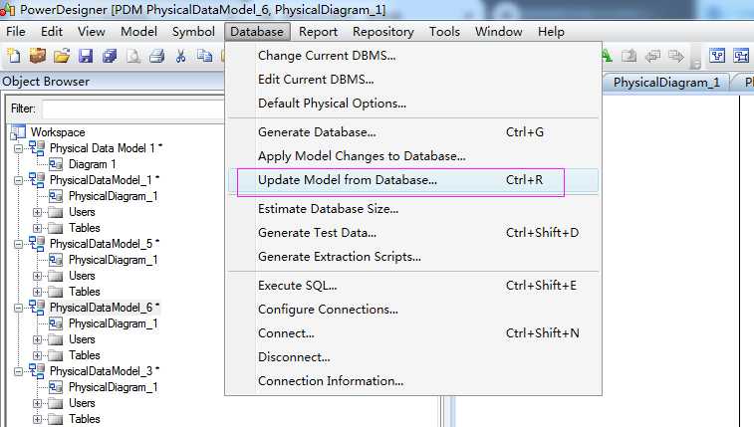
Task: Click the Workspace root icon
Action: click(x=18, y=132)
